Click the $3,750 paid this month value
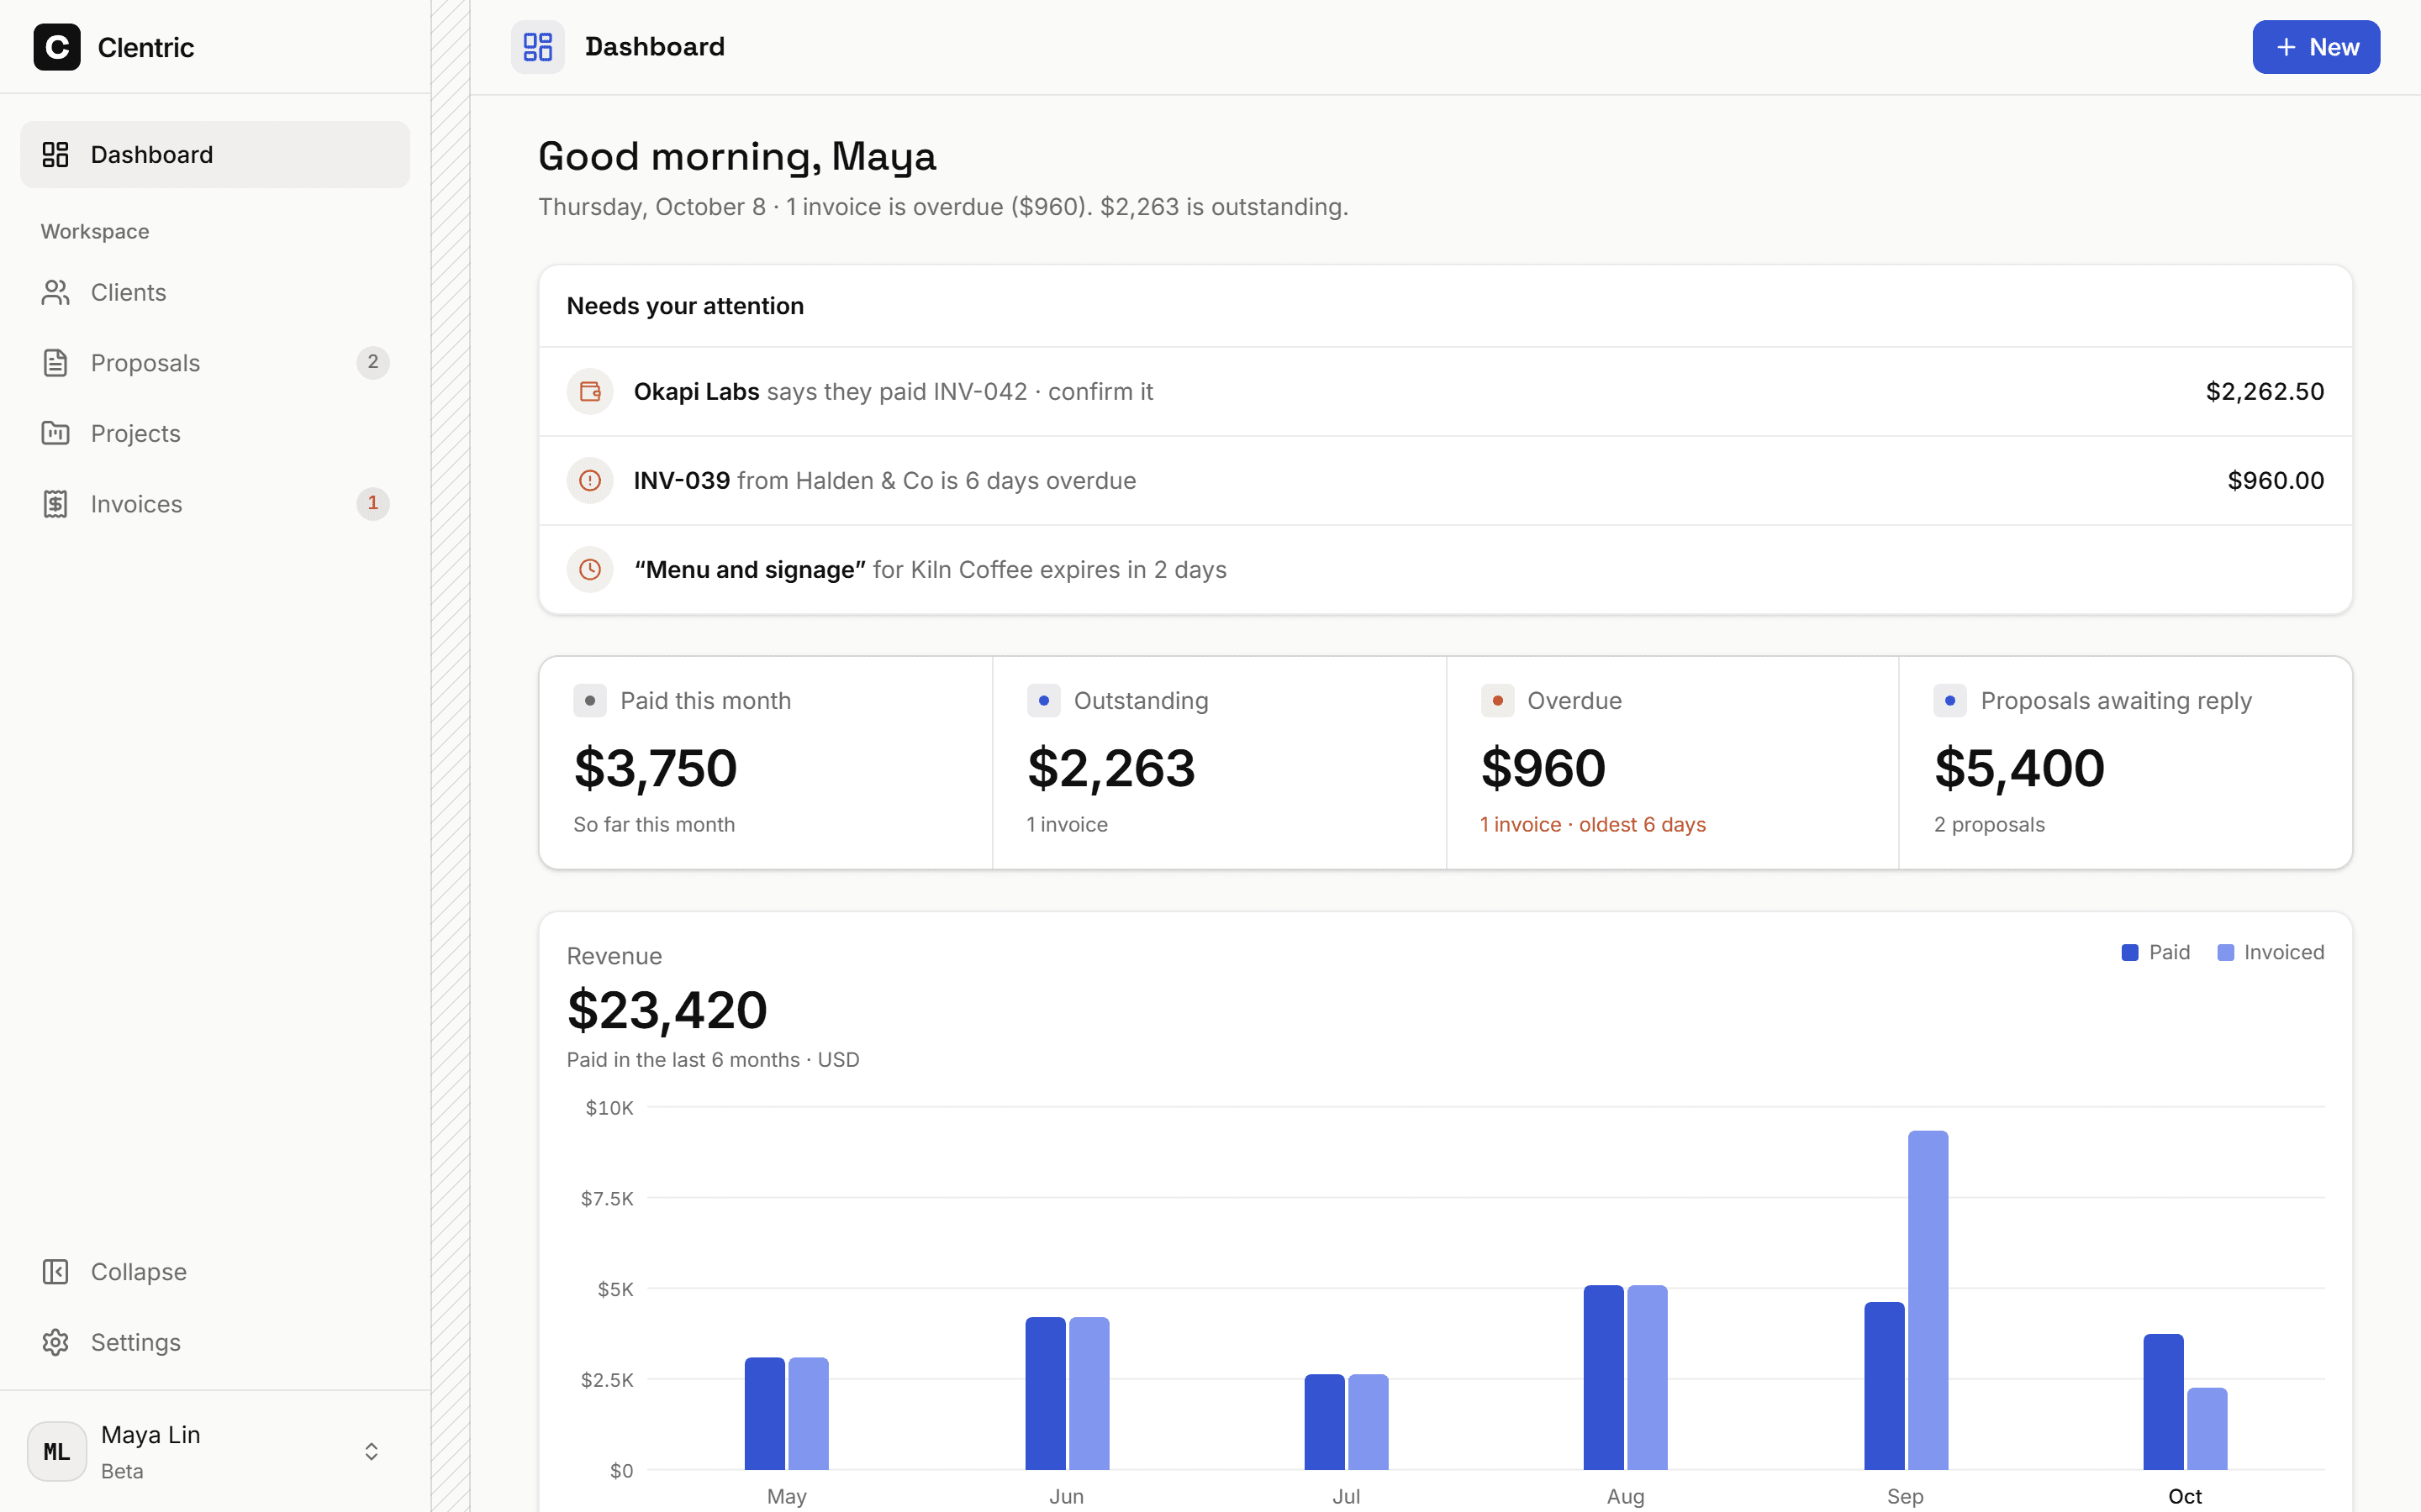The height and width of the screenshot is (1512, 2421). coord(656,768)
